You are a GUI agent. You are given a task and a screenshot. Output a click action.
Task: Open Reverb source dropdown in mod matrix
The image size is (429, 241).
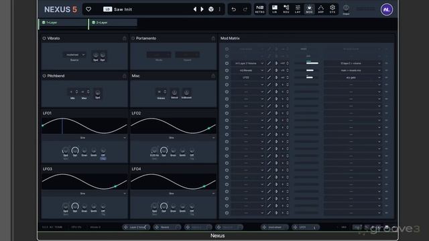point(247,70)
